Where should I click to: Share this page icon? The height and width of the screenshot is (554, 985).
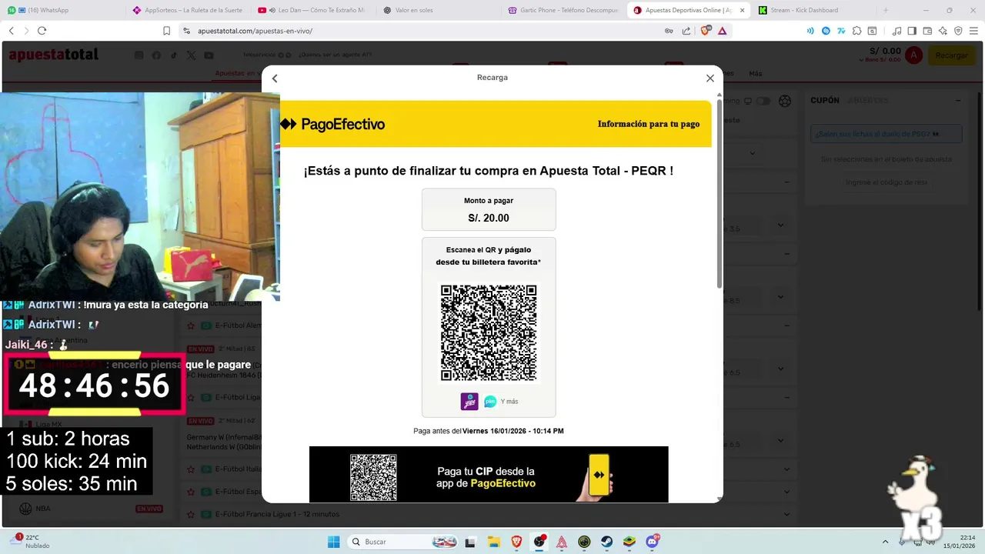(686, 31)
